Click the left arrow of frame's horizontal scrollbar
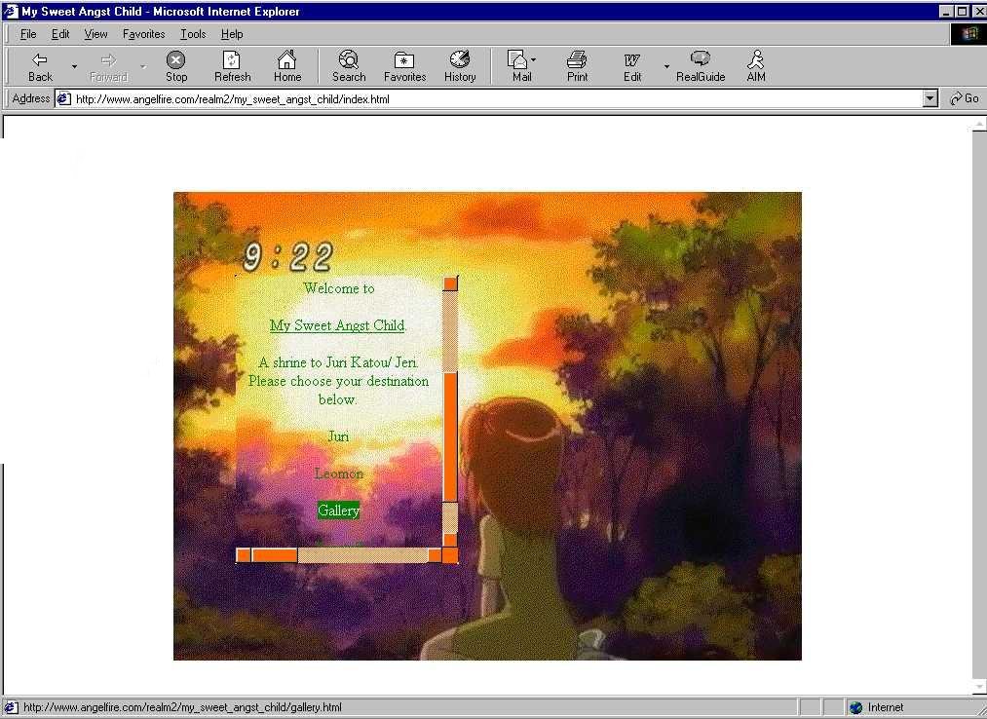987x719 pixels. point(243,555)
